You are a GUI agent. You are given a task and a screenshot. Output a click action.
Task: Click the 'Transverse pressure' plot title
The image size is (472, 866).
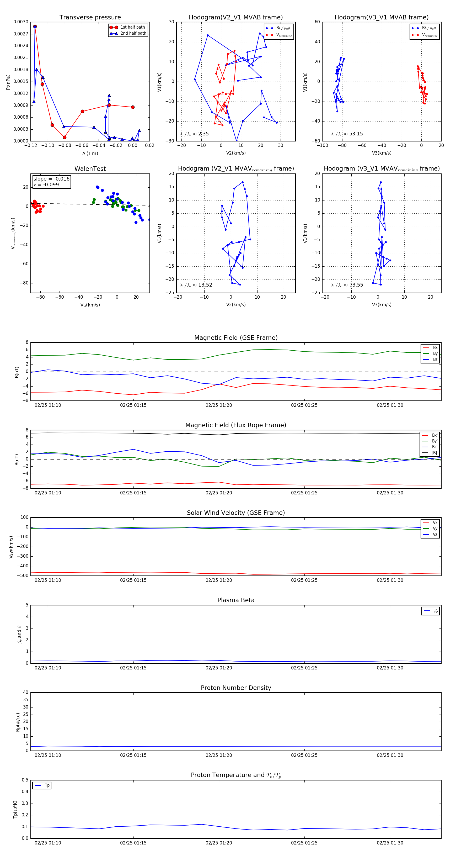90,18
